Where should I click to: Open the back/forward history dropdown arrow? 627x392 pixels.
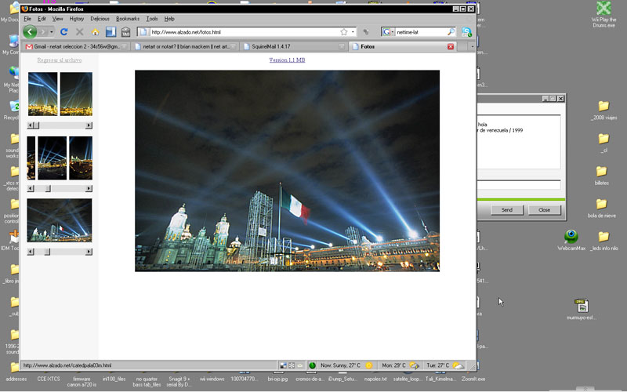[52, 32]
